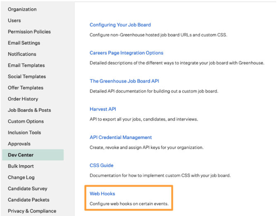Click 'Create, revoke and assign API keys' description
This screenshot has width=277, height=216.
tap(146, 148)
